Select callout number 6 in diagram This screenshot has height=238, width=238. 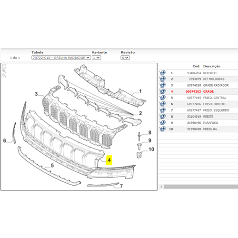click(5, 140)
